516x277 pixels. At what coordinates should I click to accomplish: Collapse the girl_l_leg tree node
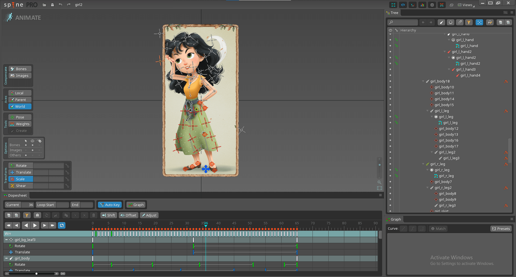click(427, 111)
